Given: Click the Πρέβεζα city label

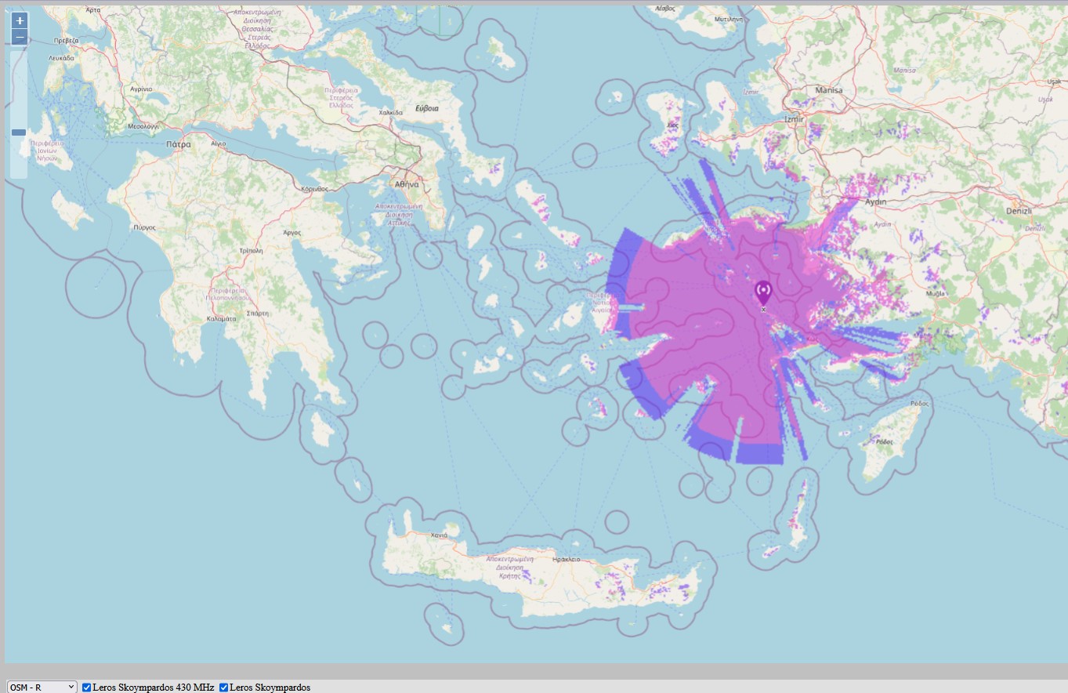Looking at the screenshot, I should tap(65, 40).
